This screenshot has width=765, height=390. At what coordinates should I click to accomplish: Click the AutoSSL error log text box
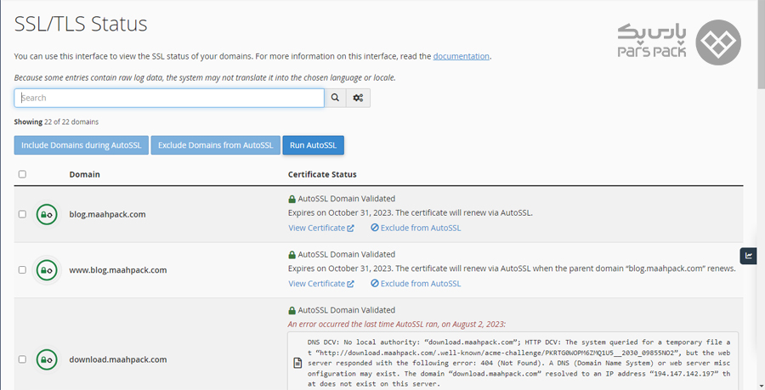(x=513, y=361)
